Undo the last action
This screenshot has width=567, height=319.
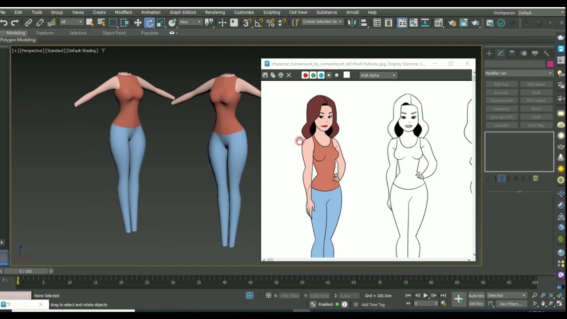pos(4,23)
